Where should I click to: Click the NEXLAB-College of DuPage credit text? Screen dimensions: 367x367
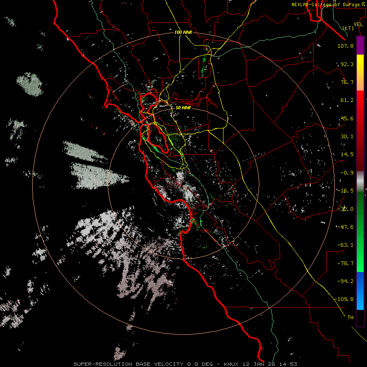[x=328, y=4]
